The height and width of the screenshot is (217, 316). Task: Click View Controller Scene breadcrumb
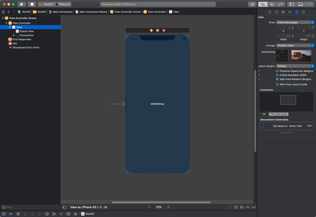point(125,12)
